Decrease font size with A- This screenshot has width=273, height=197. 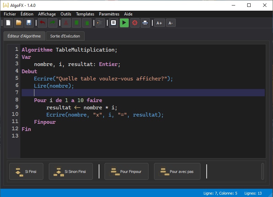pos(171,23)
